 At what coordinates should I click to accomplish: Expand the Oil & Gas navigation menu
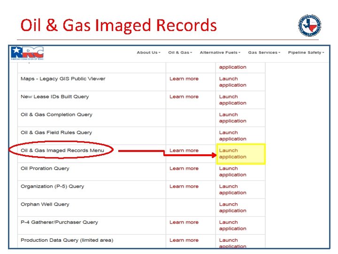click(180, 53)
